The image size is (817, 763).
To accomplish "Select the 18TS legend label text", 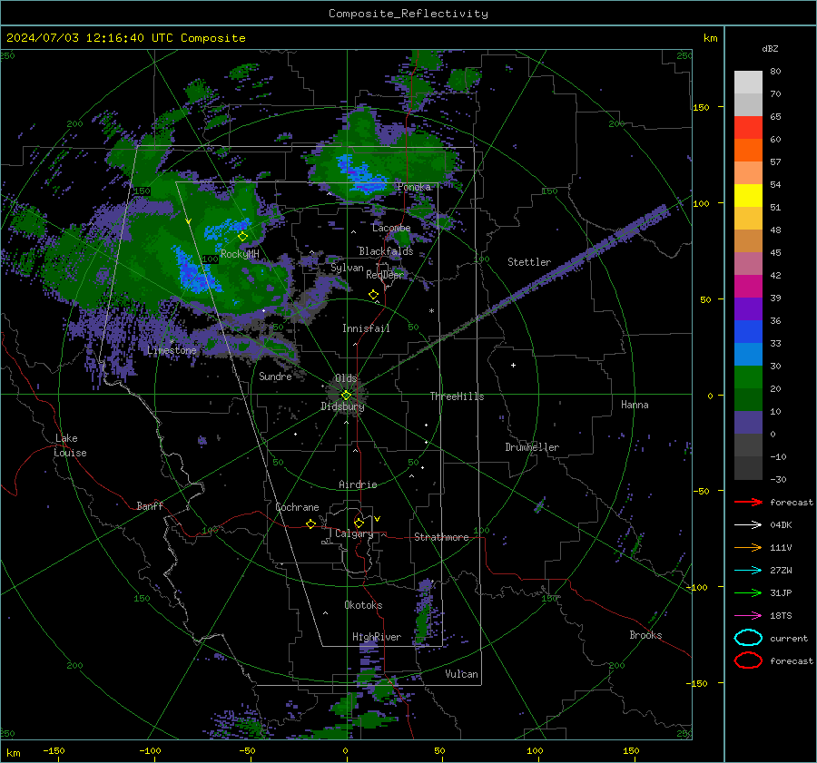I will (x=781, y=616).
